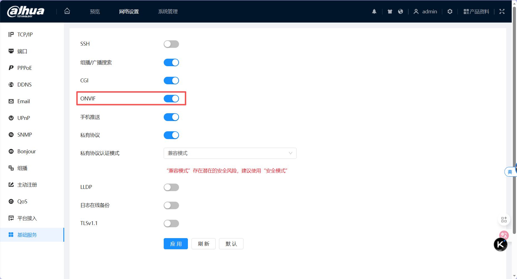Expand the 私有协议认证模式 dropdown
Screen dimensions: 517x279
230,153
